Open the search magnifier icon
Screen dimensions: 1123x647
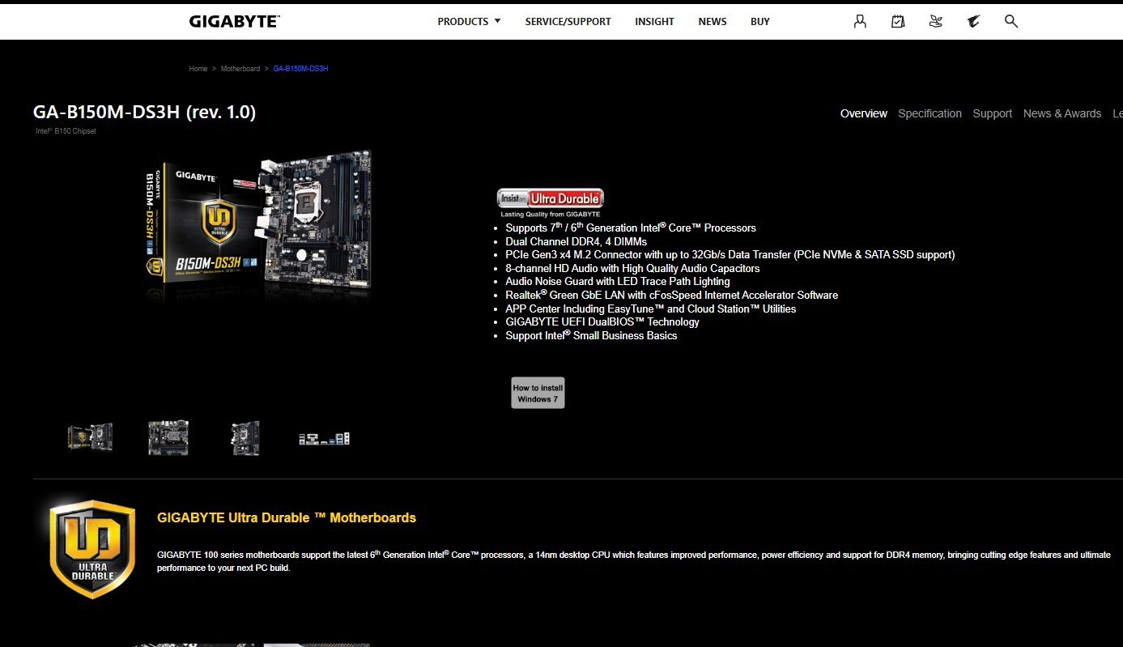pyautogui.click(x=1011, y=21)
